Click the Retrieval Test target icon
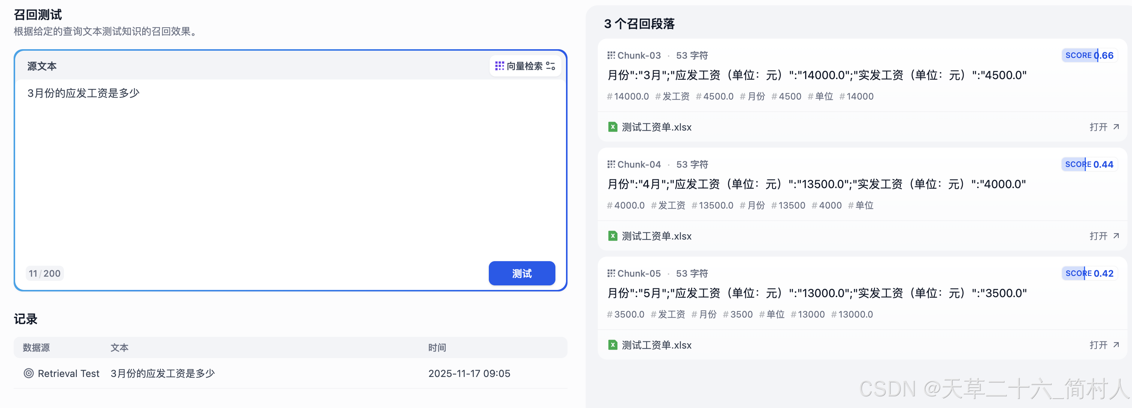 [x=28, y=373]
